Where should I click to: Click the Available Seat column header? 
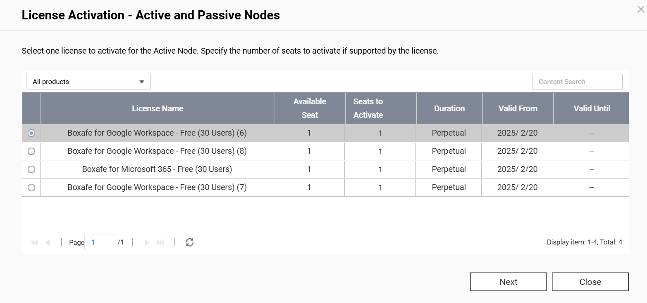[x=310, y=108]
